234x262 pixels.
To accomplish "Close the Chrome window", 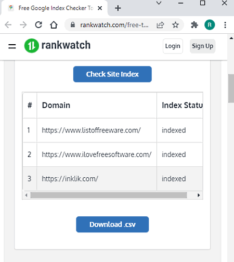I will pos(225,3).
